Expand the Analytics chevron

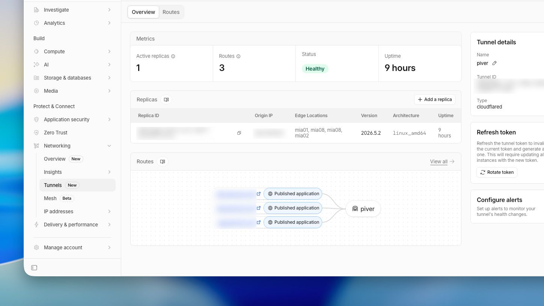pos(109,23)
